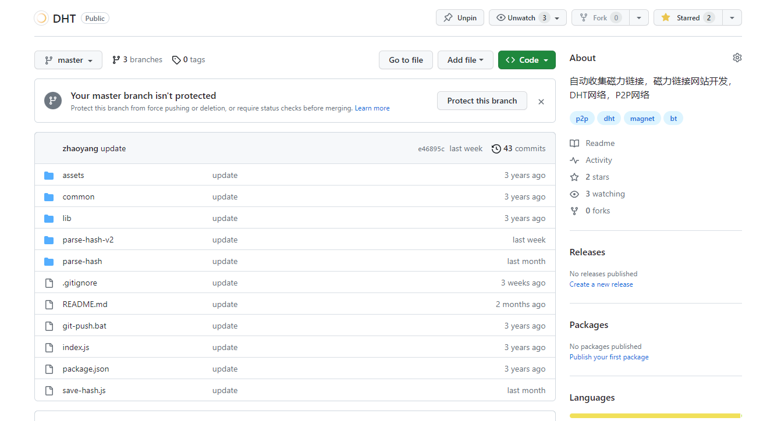Click the parse-hash folder icon
781x421 pixels.
49,262
